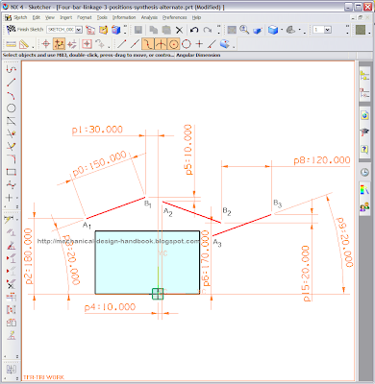Click the Save disk icon
Screen dimensions: 375x384
138,30
